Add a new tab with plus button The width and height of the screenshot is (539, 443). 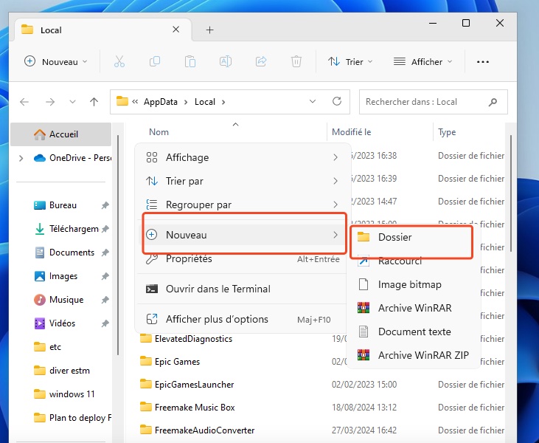click(x=209, y=30)
